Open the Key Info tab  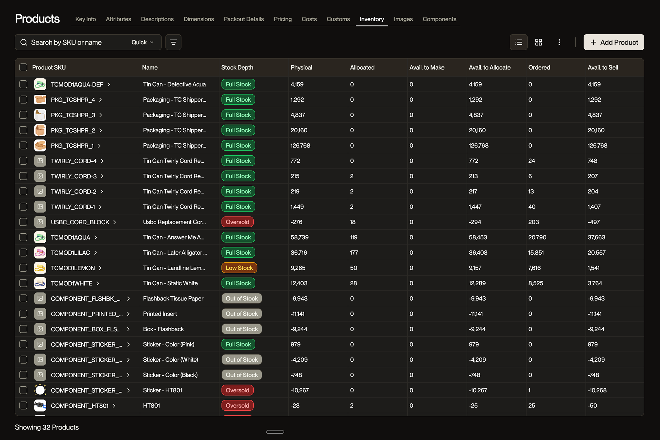86,19
